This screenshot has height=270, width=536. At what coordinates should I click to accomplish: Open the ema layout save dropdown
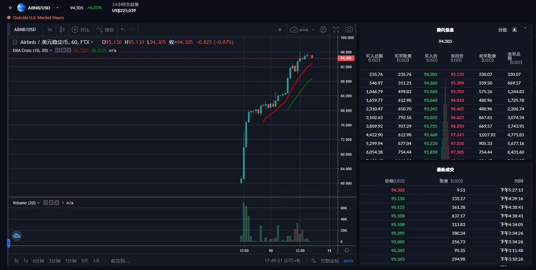(313, 30)
